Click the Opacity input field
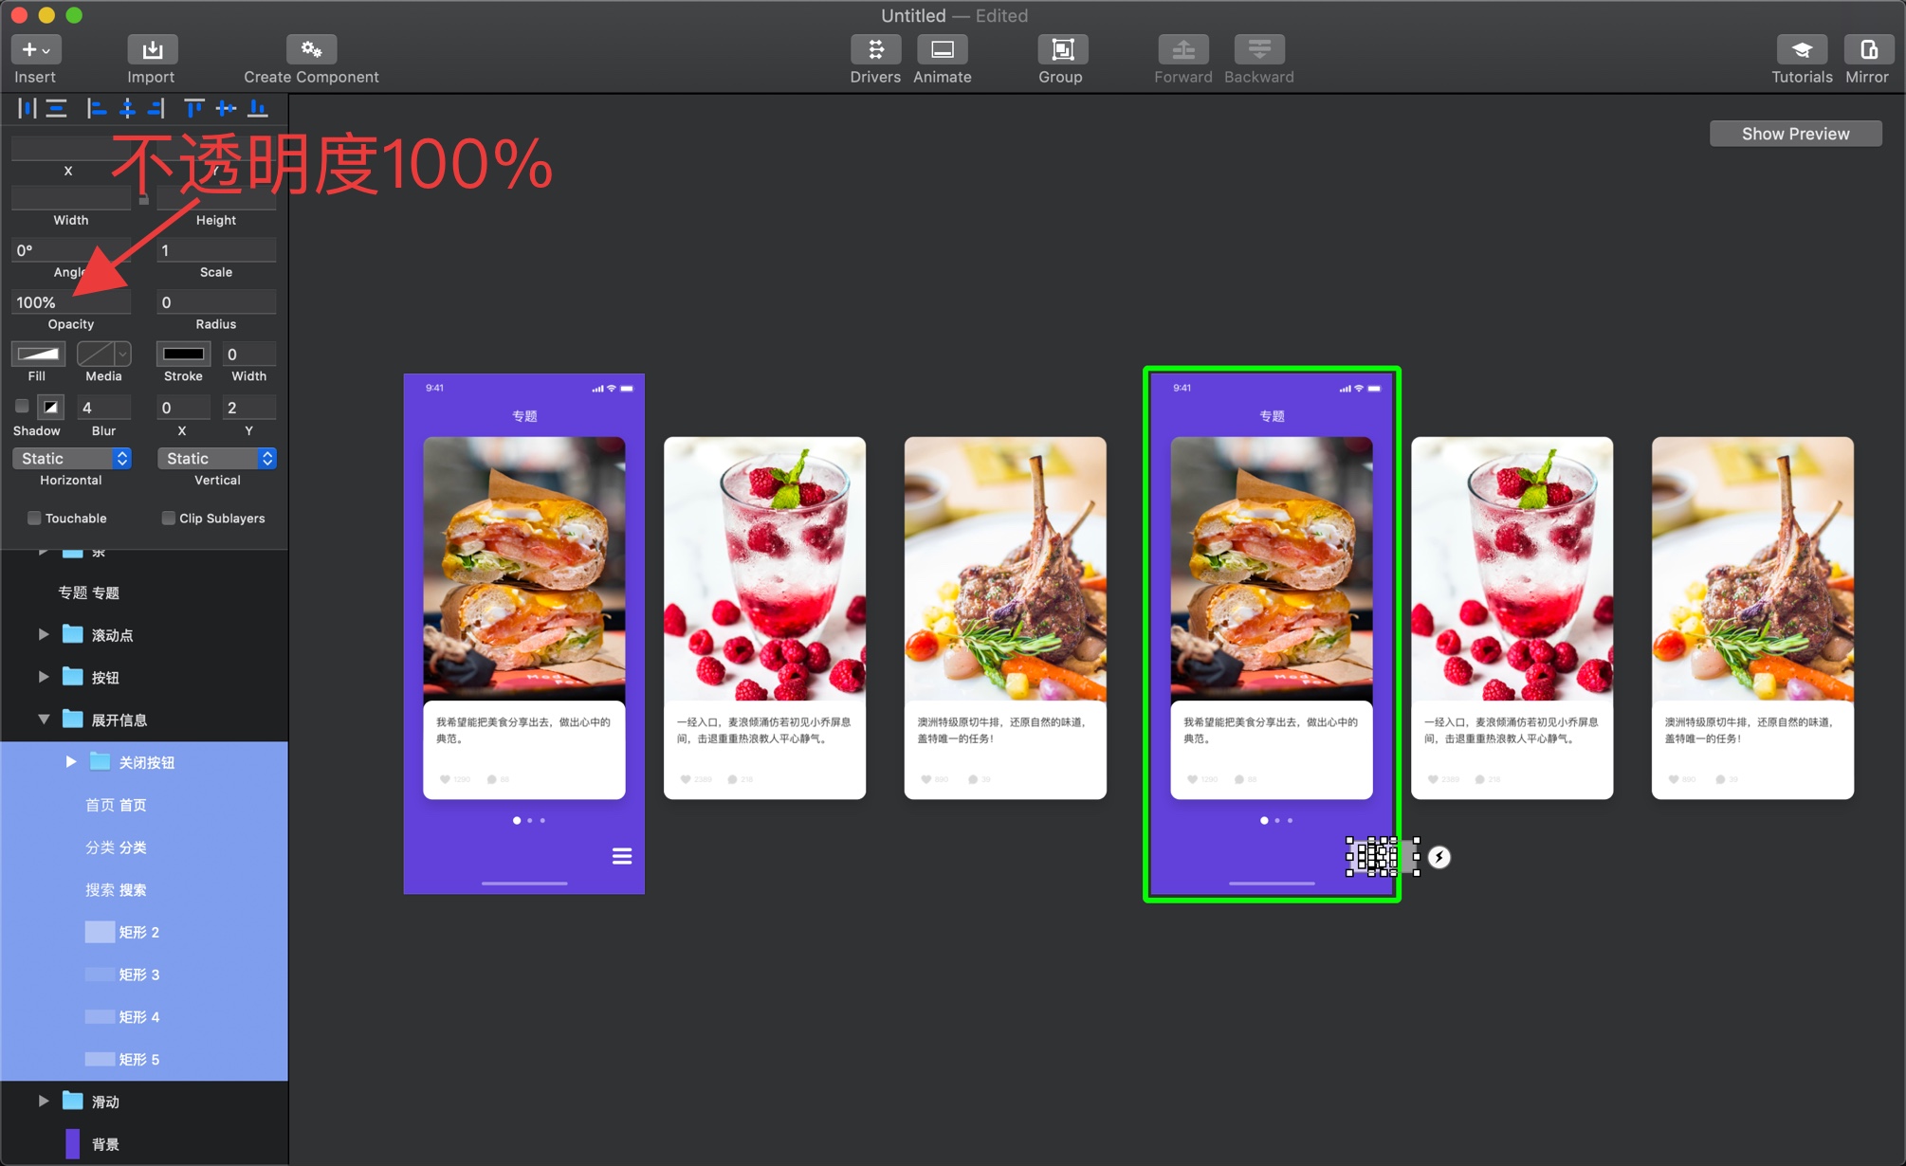The image size is (1906, 1166). (x=71, y=302)
